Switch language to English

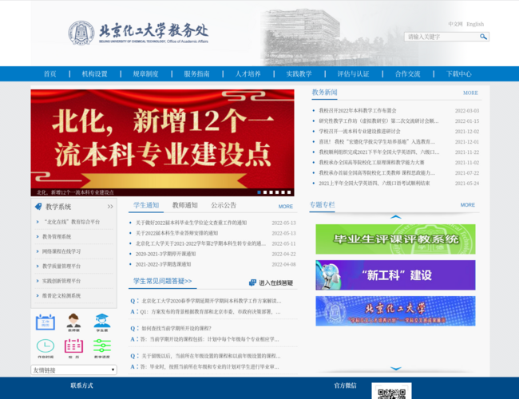475,24
